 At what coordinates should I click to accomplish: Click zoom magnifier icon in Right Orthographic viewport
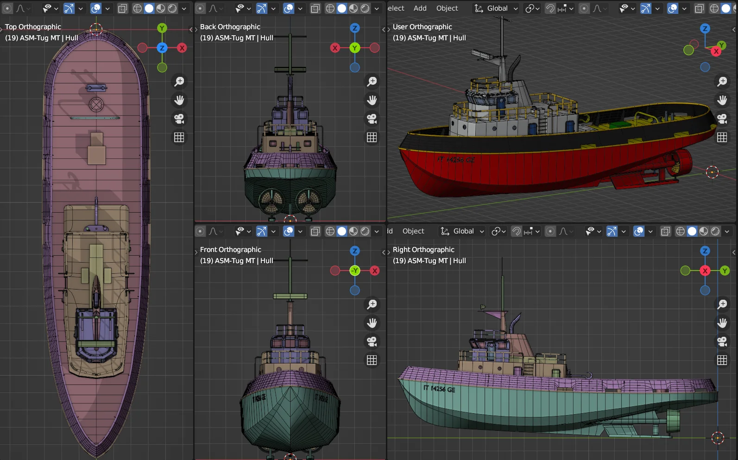722,304
